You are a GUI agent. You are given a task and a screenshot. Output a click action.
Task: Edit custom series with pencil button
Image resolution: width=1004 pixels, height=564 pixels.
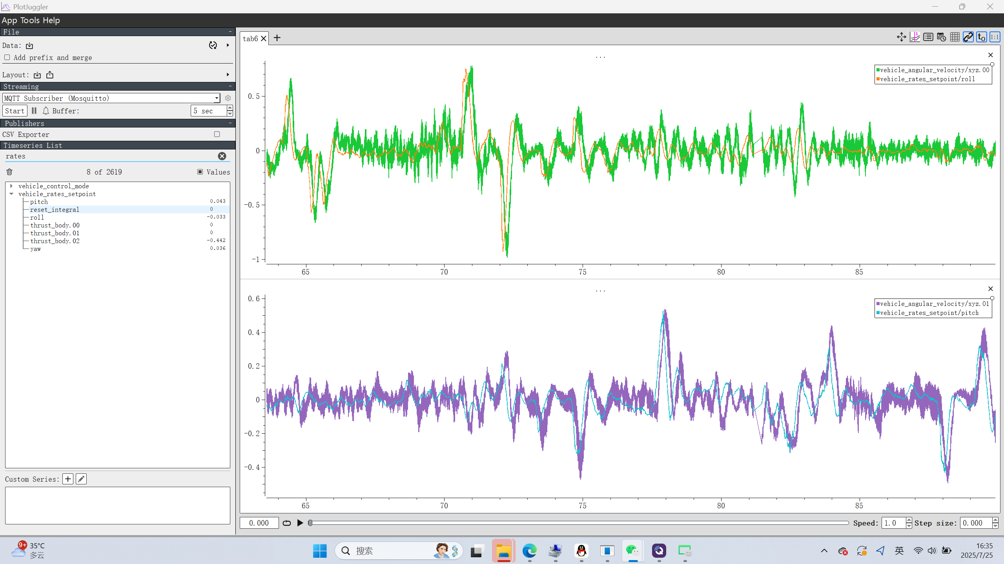coord(81,479)
